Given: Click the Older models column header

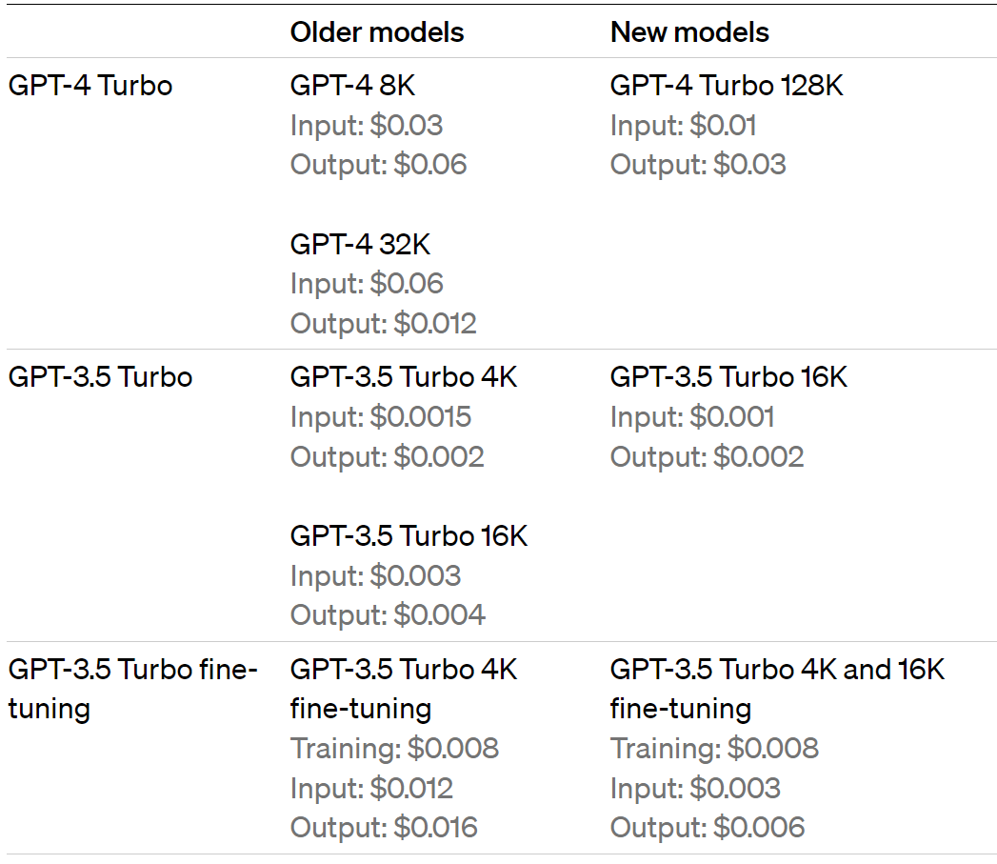Looking at the screenshot, I should (377, 32).
